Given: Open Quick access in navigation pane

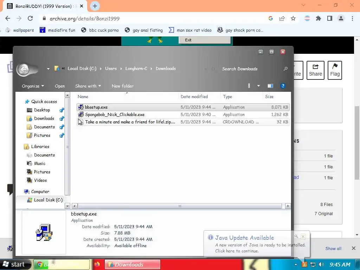Looking at the screenshot, I should pos(41,102).
